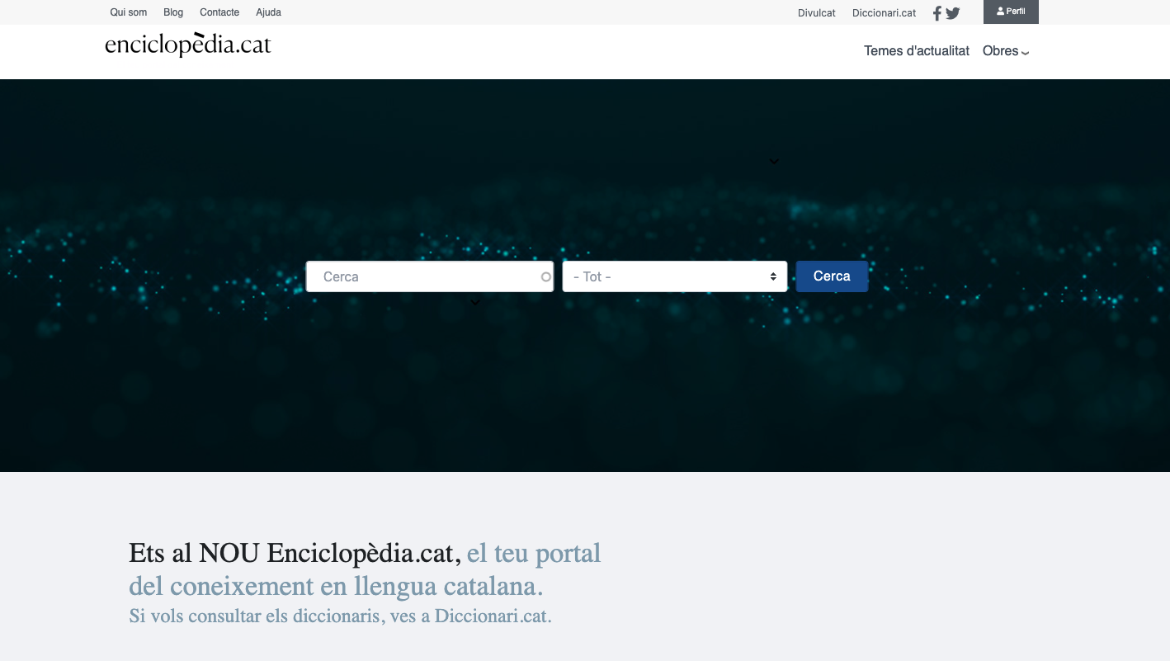The image size is (1170, 661).
Task: Click the small chevron below the search field
Action: (x=475, y=303)
